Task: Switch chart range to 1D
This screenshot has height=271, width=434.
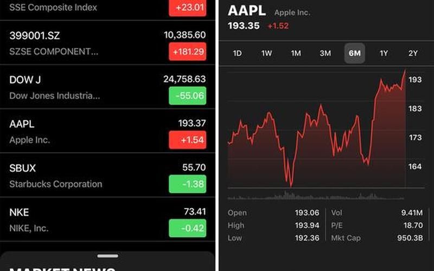Action: click(x=237, y=53)
